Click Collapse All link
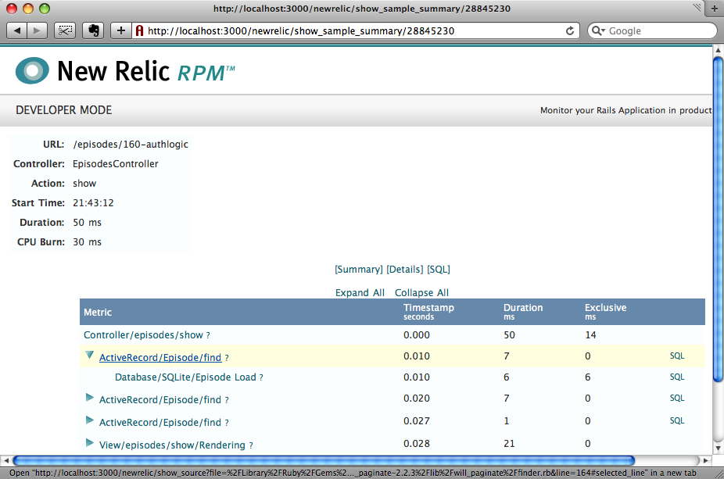The image size is (724, 479). pyautogui.click(x=421, y=292)
